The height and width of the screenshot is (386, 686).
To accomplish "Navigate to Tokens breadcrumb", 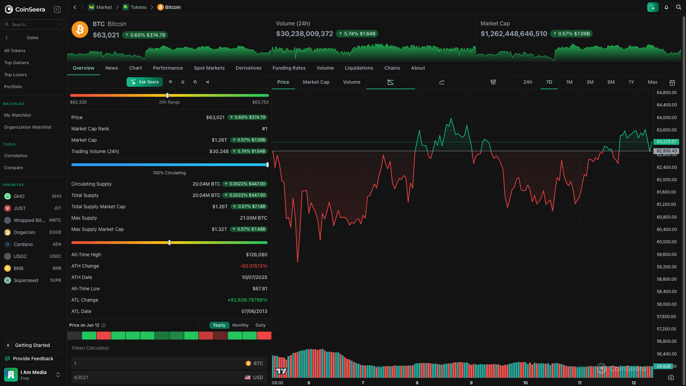I will [x=135, y=7].
